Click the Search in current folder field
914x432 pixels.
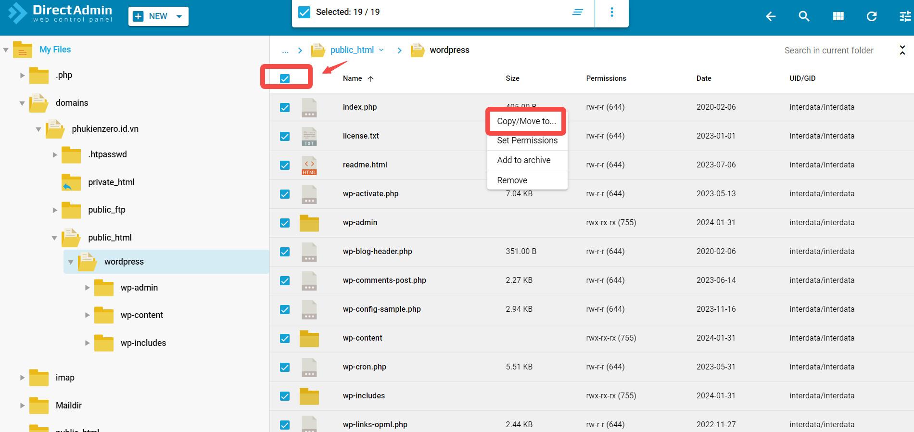point(829,50)
